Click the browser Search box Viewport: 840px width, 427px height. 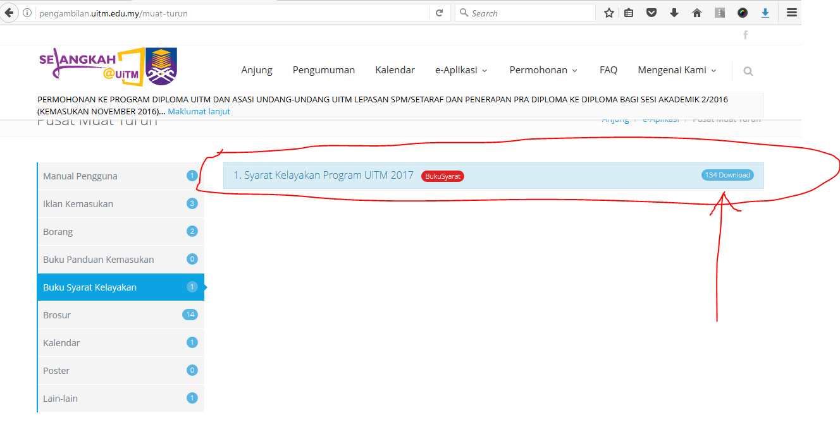[x=526, y=13]
